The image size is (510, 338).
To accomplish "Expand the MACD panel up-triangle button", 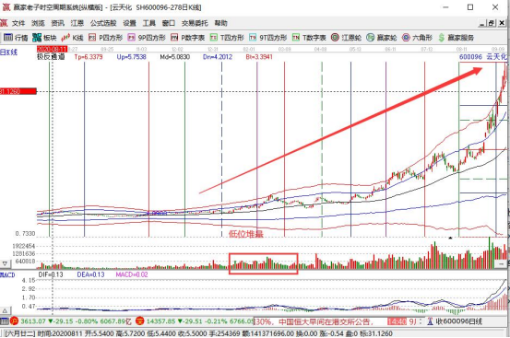I will pos(5,310).
